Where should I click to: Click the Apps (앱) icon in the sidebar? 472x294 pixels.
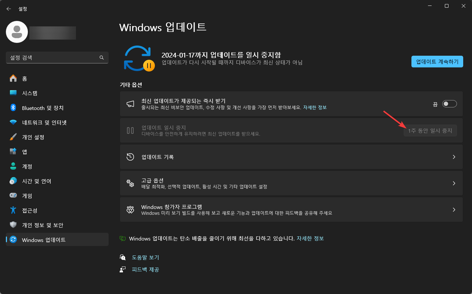[x=13, y=152]
